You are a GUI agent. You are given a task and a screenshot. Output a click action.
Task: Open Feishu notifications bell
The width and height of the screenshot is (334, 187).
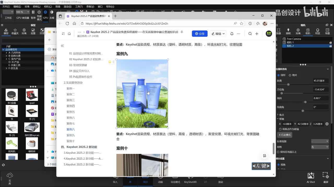point(232,34)
